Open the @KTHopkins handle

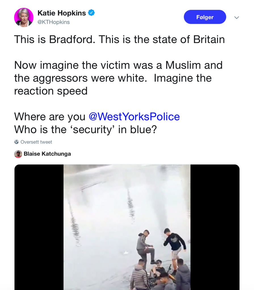click(53, 22)
